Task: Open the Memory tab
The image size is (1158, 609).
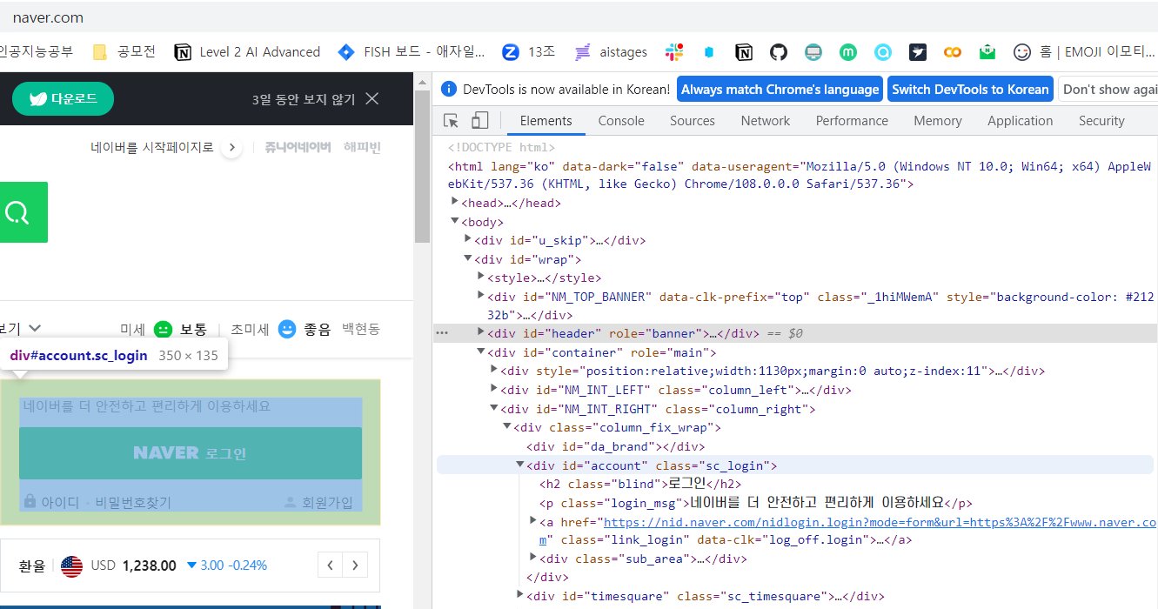Action: [938, 121]
